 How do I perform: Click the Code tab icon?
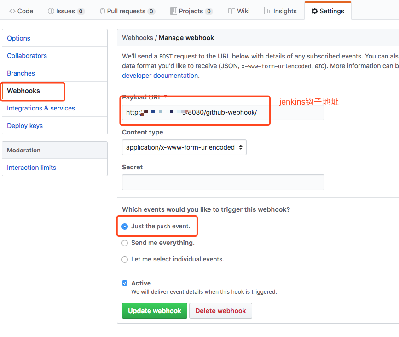(x=12, y=11)
